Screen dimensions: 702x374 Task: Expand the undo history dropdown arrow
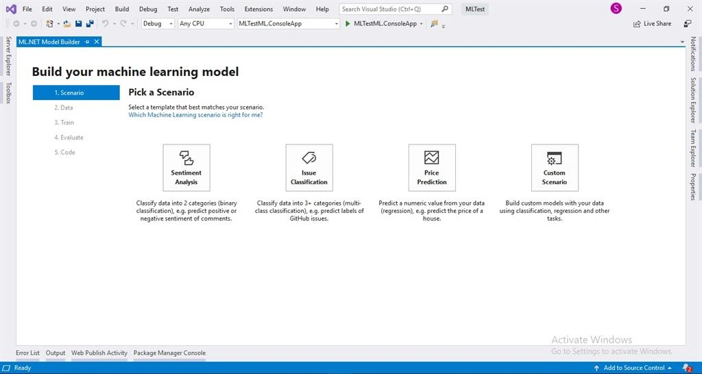click(114, 24)
